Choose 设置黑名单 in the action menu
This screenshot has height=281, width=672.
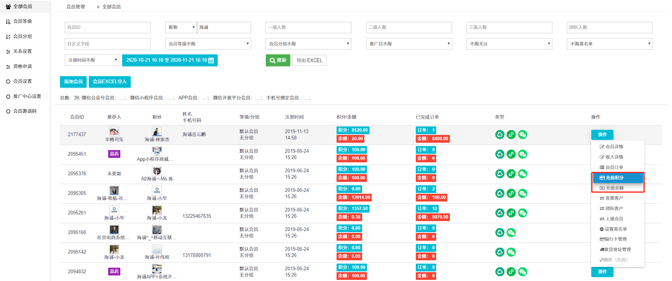615,229
